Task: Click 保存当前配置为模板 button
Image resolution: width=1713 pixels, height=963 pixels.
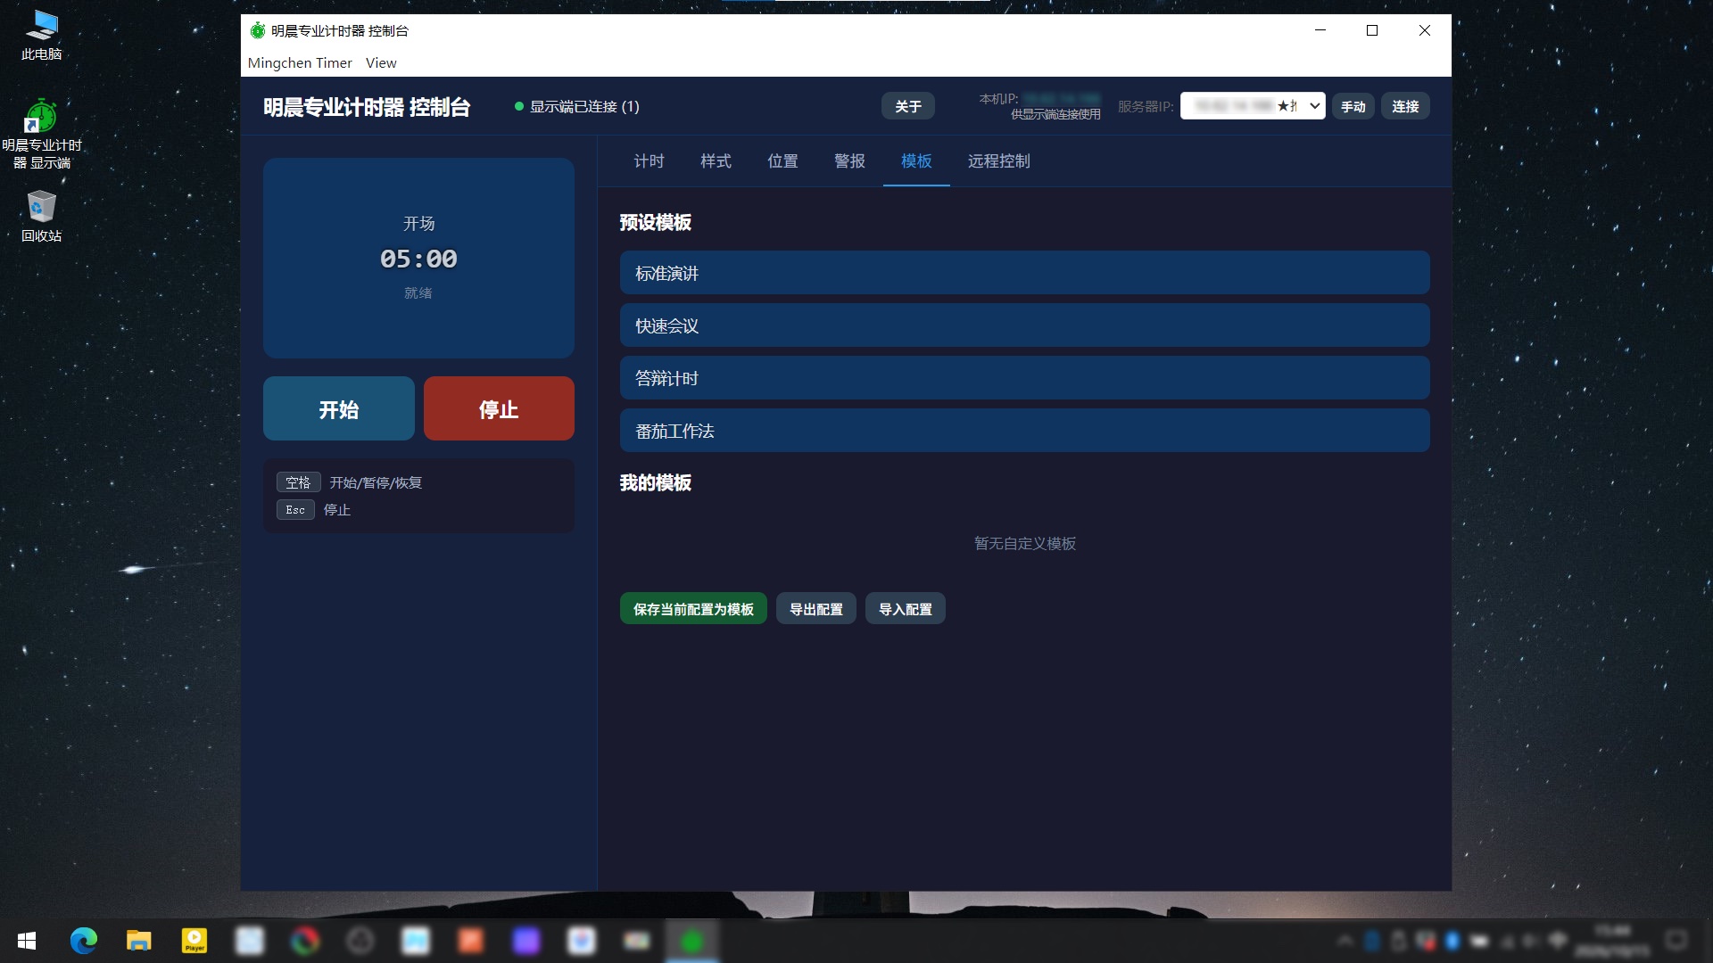Action: 693,609
